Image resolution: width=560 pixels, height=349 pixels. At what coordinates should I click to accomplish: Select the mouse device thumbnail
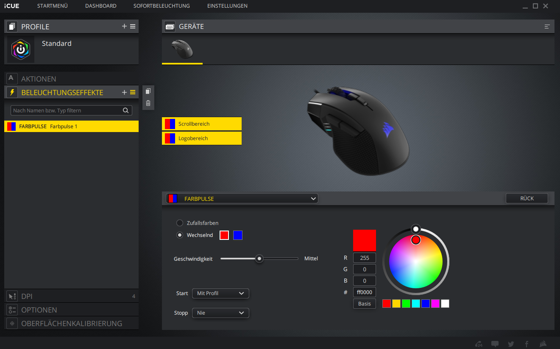click(182, 49)
